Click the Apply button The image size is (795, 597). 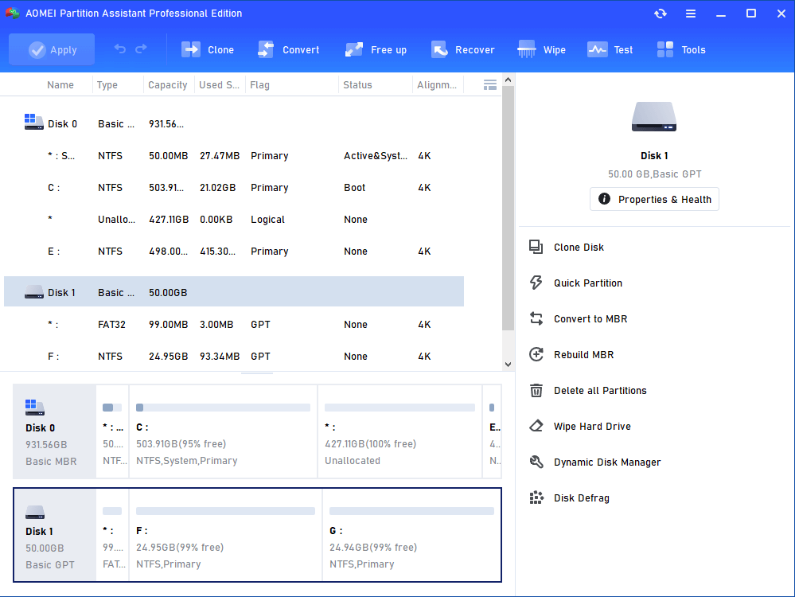52,49
